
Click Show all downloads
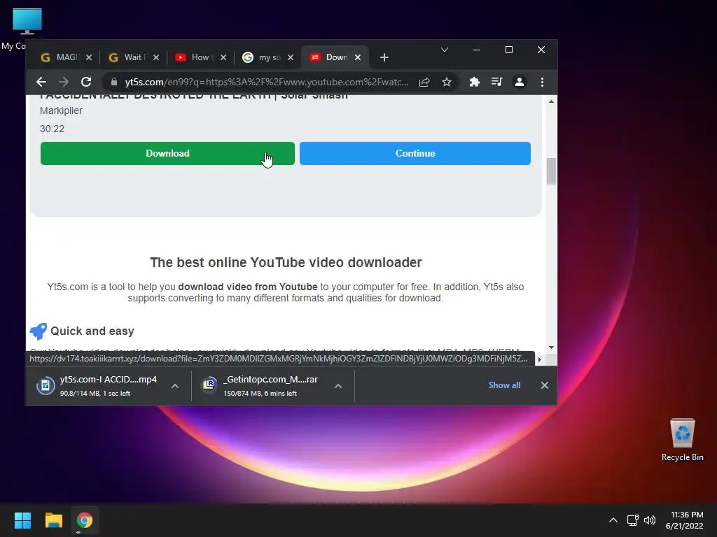(x=504, y=385)
